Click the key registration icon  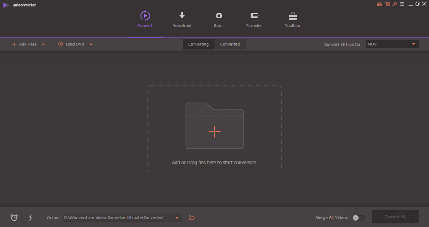(x=394, y=4)
